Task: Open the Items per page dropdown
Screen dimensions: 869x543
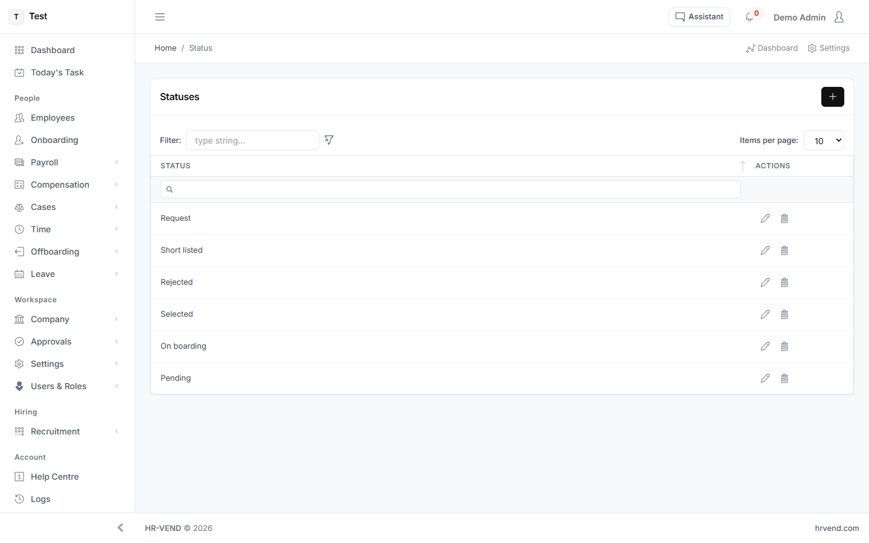Action: pyautogui.click(x=824, y=141)
